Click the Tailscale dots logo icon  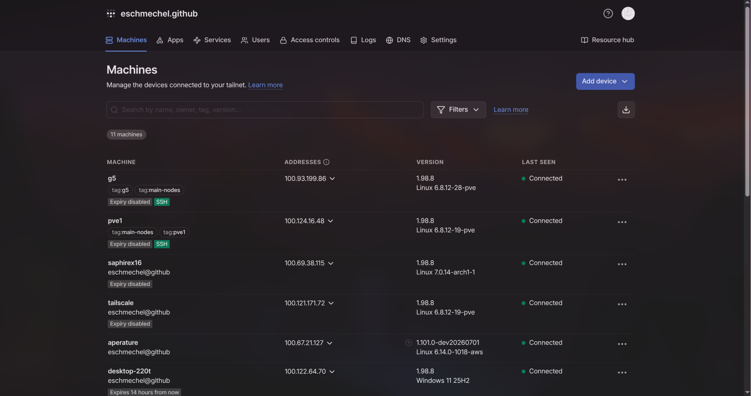[x=111, y=14]
